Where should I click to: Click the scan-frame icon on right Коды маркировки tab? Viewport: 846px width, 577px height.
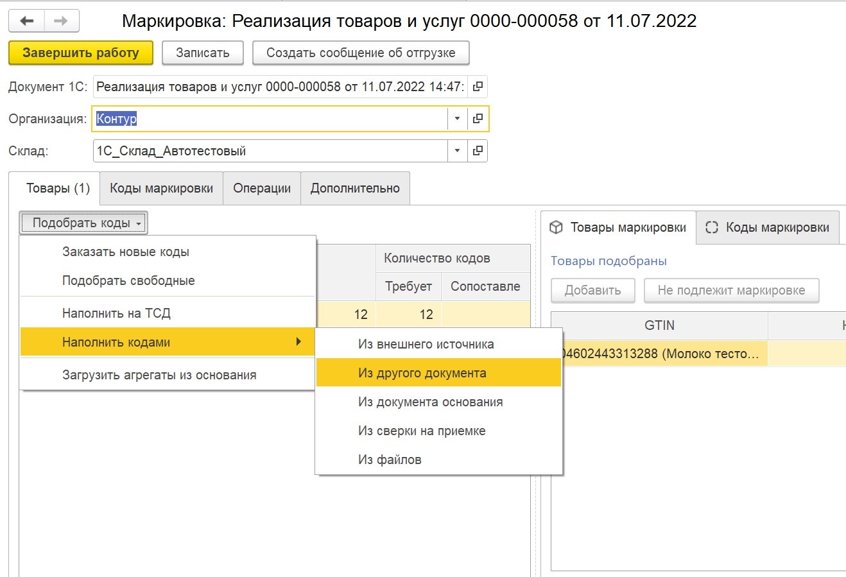click(712, 227)
